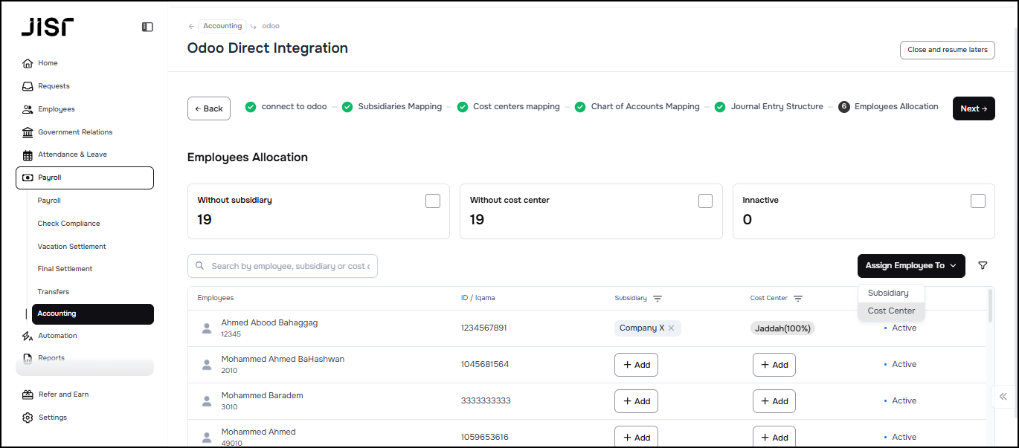Click the double chevron collapse panel icon
Viewport: 1019px width, 448px height.
click(x=1003, y=397)
